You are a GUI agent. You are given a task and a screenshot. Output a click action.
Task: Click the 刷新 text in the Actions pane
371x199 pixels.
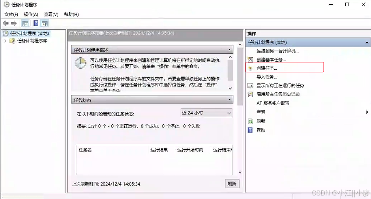pos(261,121)
